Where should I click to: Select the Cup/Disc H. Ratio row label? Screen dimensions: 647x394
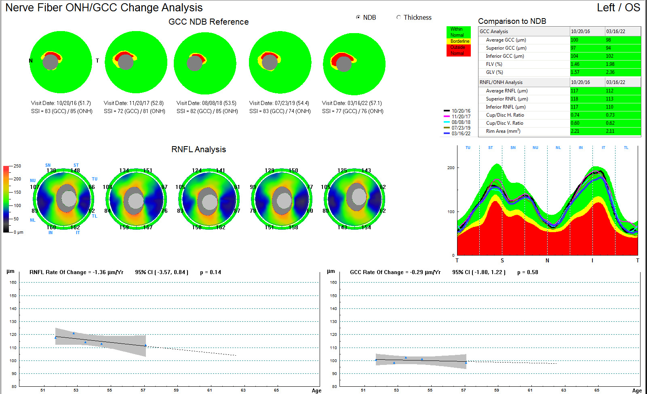(x=505, y=115)
